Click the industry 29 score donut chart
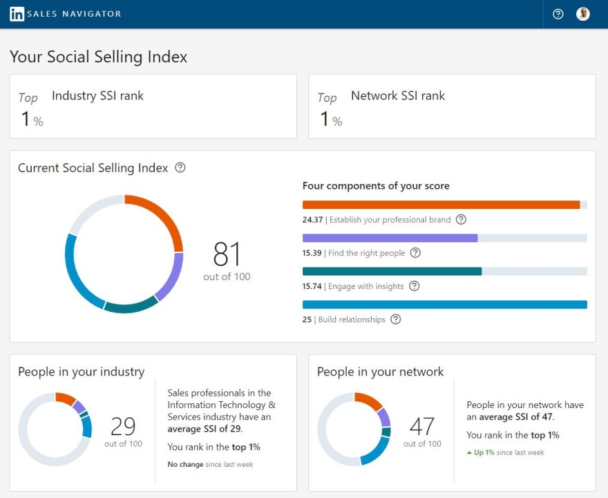The image size is (608, 498). tap(55, 429)
